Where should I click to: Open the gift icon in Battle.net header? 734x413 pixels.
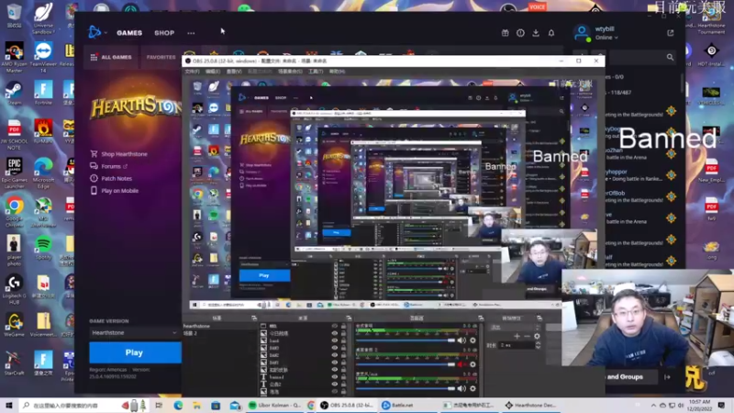point(506,33)
